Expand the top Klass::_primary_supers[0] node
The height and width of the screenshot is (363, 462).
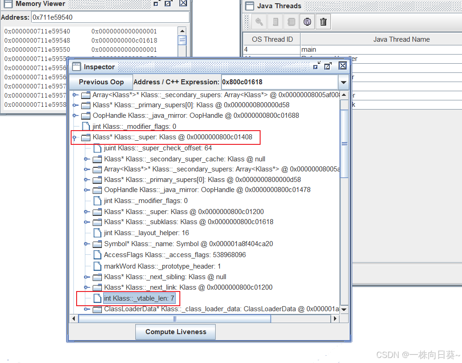[x=75, y=105]
